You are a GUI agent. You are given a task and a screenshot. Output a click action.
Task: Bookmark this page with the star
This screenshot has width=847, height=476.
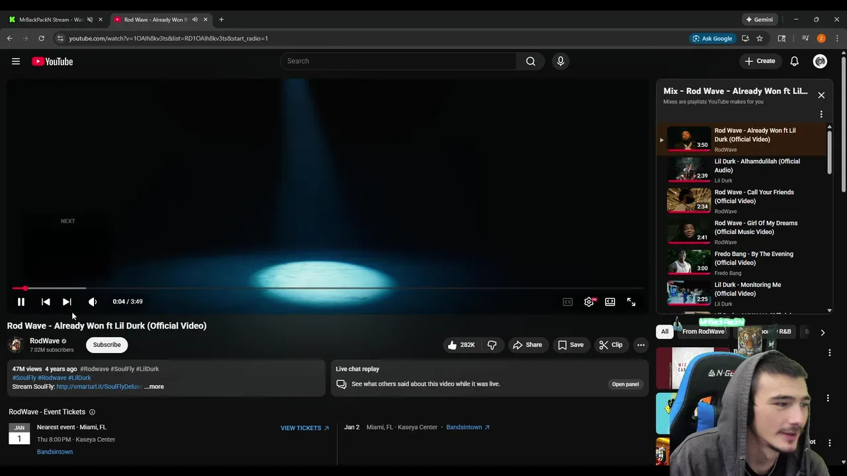coord(760,38)
